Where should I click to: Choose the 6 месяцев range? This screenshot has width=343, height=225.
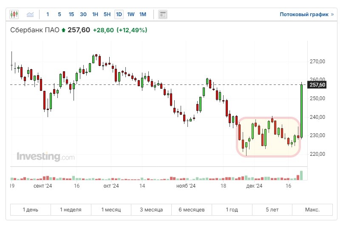(192, 210)
